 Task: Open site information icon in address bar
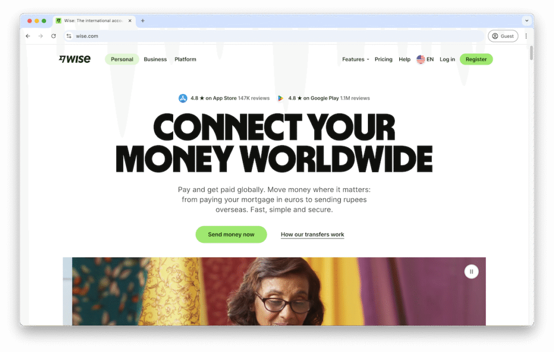point(69,36)
